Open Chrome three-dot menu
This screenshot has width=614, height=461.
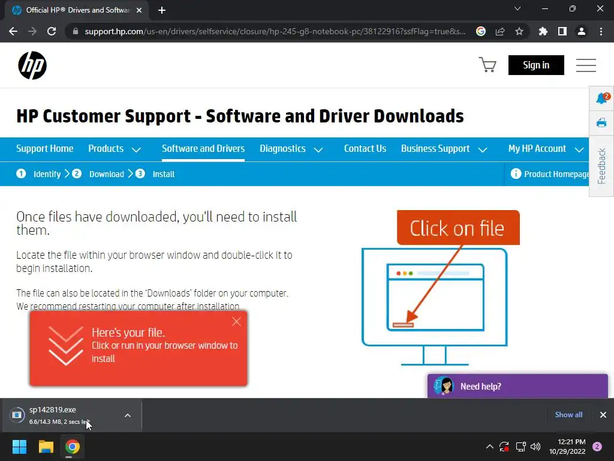click(601, 31)
